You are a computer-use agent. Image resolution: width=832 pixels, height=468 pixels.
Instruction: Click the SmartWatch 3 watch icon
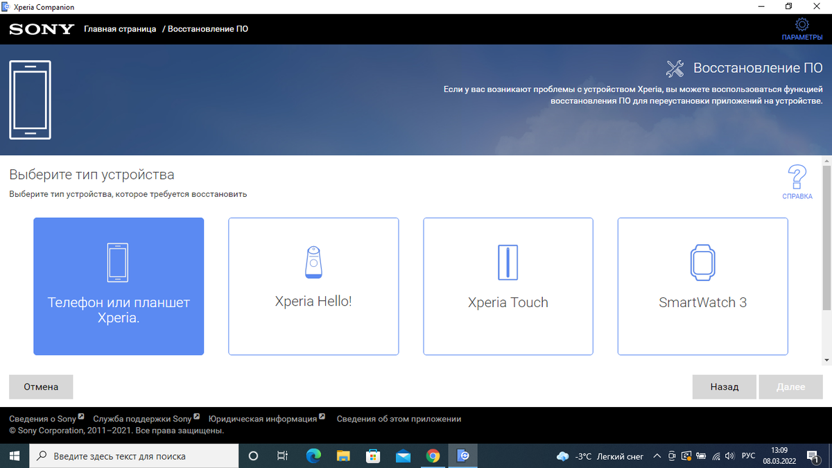point(702,263)
